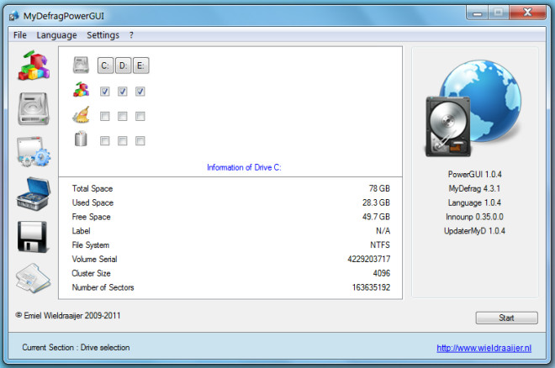Minimize the MyDefragPowerGUI window
555x368 pixels.
click(477, 13)
